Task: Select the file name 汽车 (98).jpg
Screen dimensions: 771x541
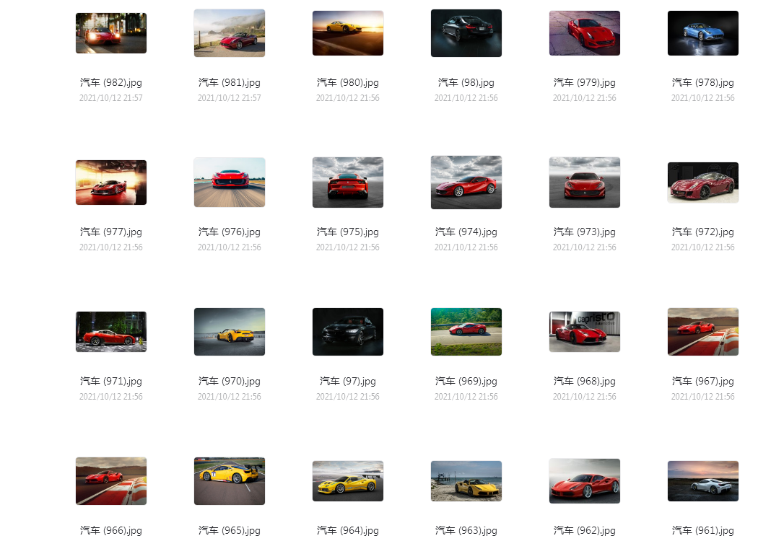Action: tap(466, 82)
